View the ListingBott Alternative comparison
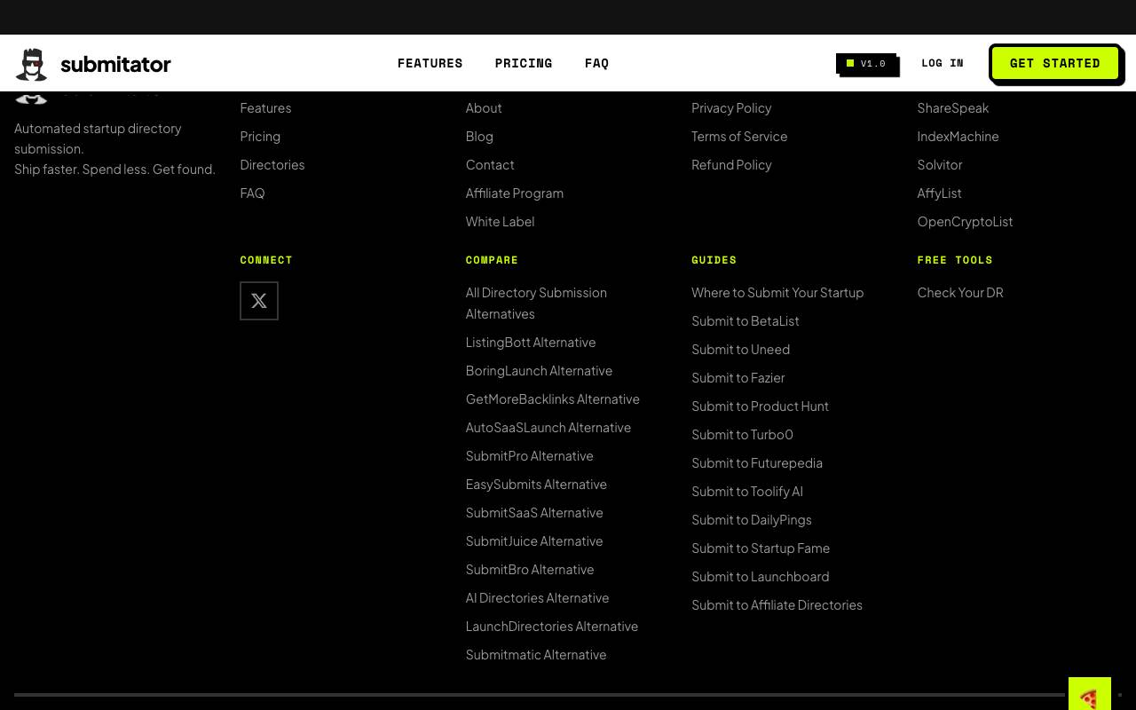Viewport: 1136px width, 710px height. coord(531,342)
